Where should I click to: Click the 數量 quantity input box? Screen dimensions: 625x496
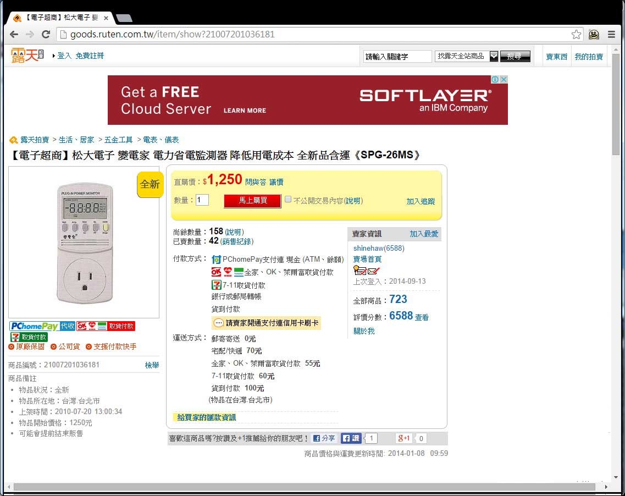coord(202,200)
